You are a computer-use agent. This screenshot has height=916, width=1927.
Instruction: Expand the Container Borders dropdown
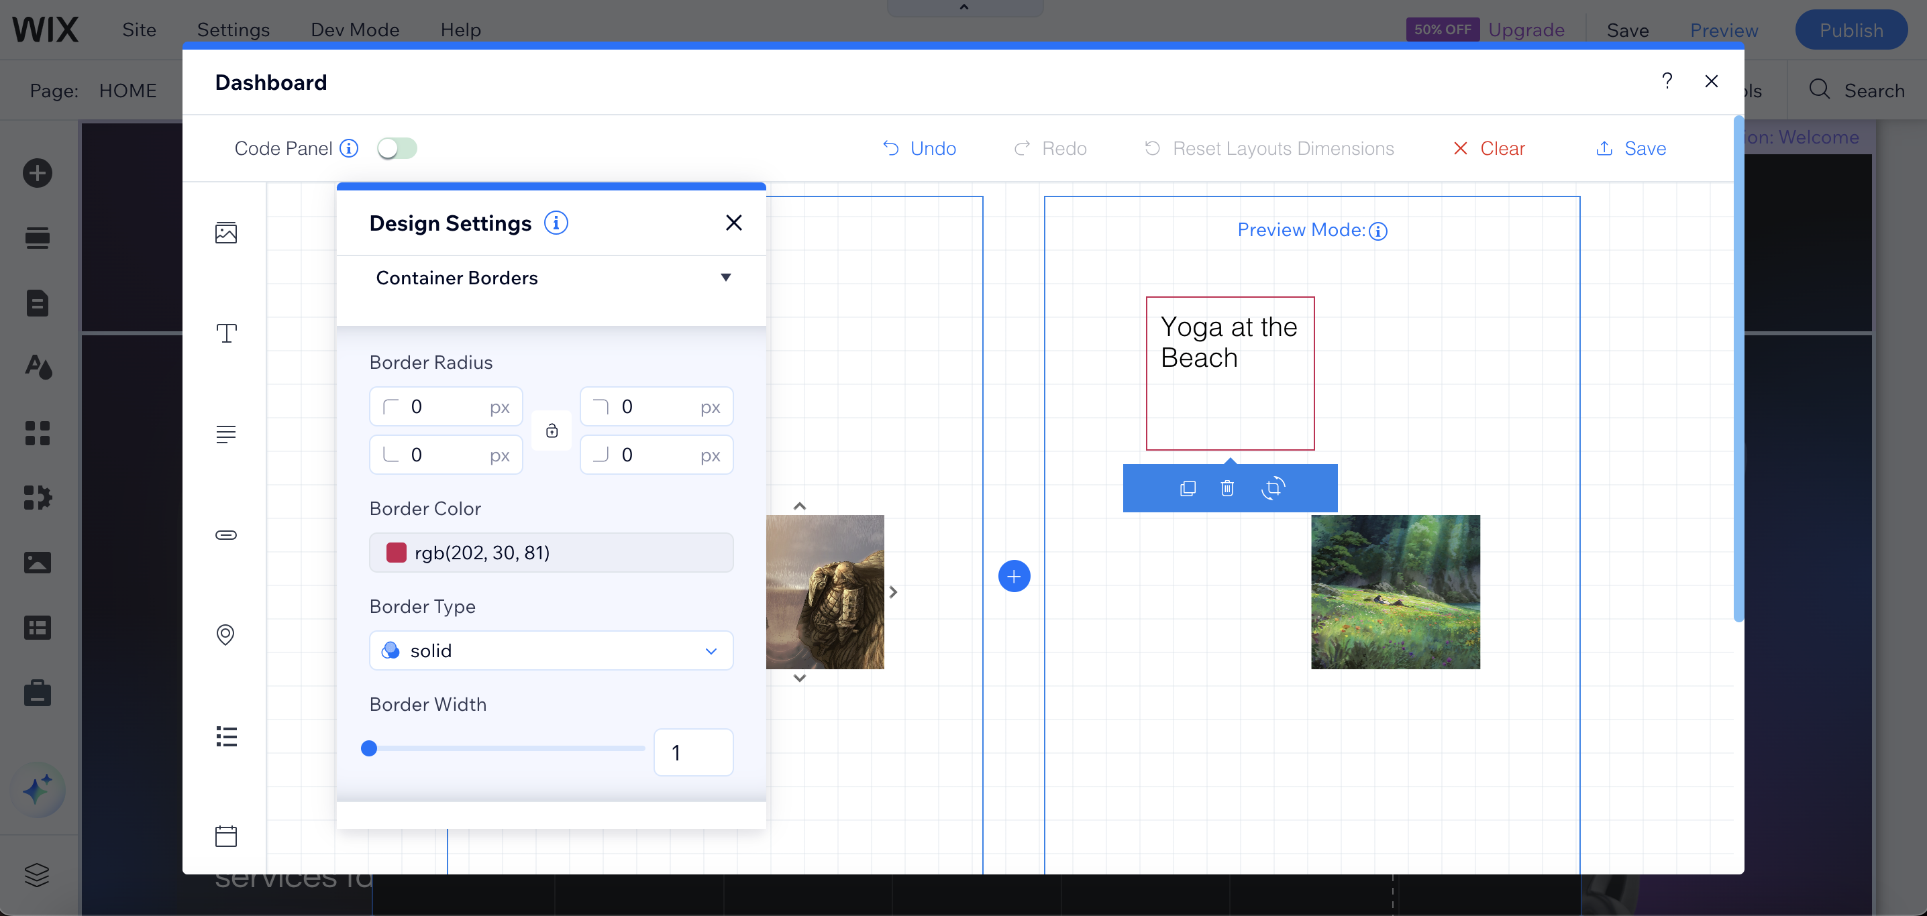coord(552,278)
